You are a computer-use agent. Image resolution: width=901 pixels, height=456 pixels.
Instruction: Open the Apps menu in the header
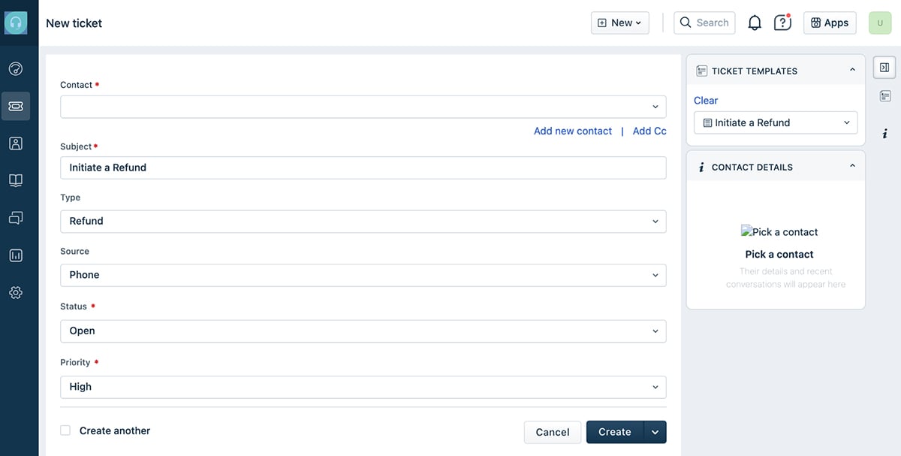tap(830, 23)
